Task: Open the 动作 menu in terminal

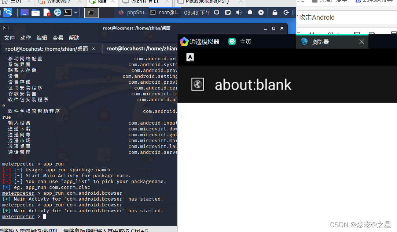Action: pyautogui.click(x=26, y=38)
